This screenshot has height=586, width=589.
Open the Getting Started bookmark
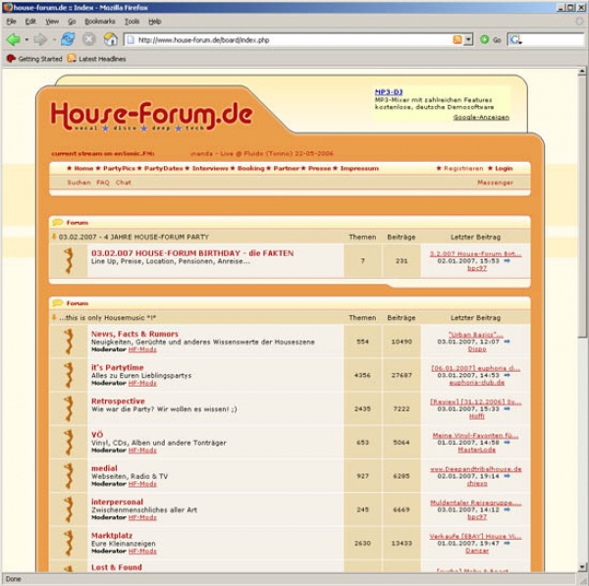34,59
